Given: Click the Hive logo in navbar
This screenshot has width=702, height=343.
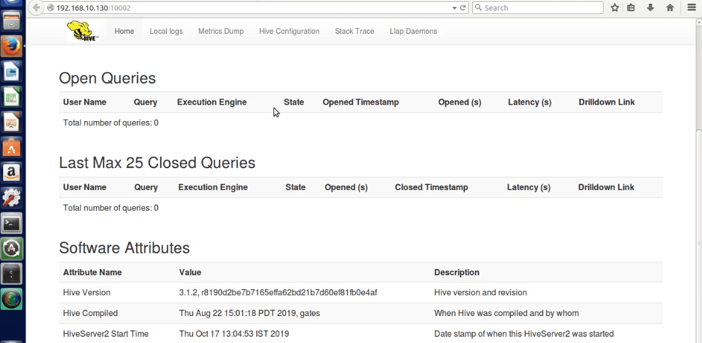Looking at the screenshot, I should pyautogui.click(x=83, y=31).
